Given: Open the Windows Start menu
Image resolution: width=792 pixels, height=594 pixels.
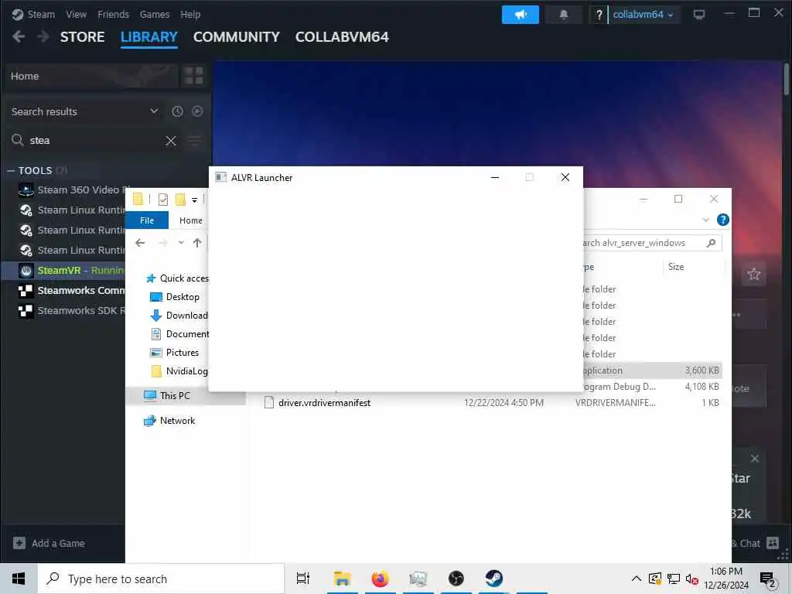Looking at the screenshot, I should tap(19, 579).
